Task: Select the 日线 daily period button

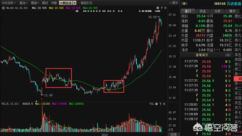Action: click(x=174, y=134)
